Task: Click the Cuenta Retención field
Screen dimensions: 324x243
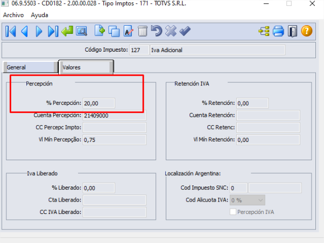Action: [x=268, y=116]
